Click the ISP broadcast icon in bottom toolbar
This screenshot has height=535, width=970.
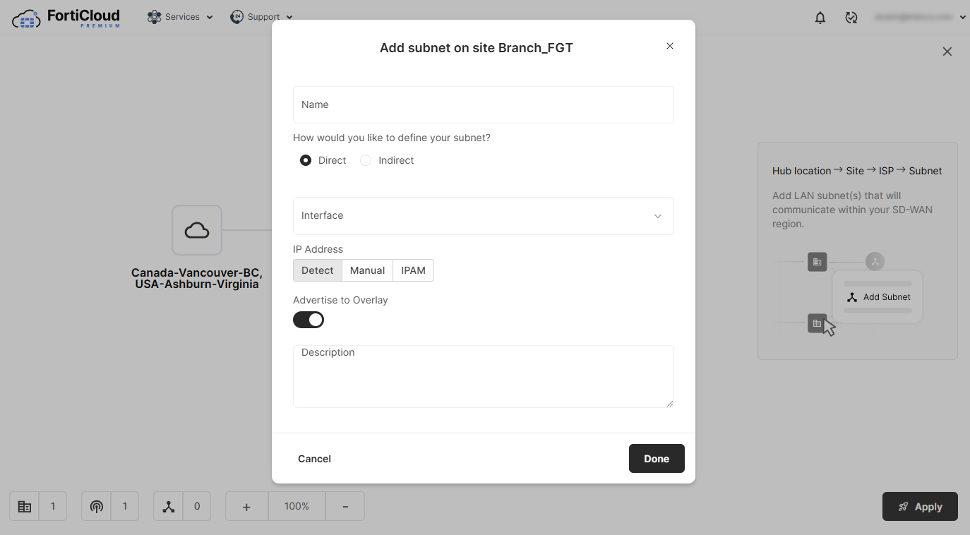[x=96, y=506]
